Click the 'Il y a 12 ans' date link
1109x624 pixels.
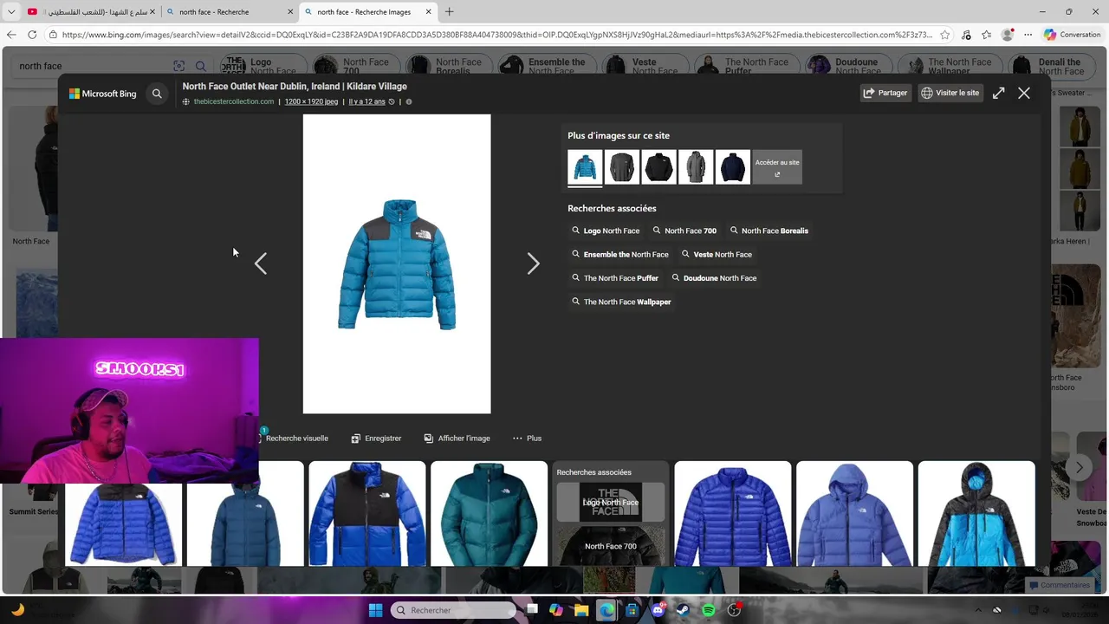tap(367, 101)
